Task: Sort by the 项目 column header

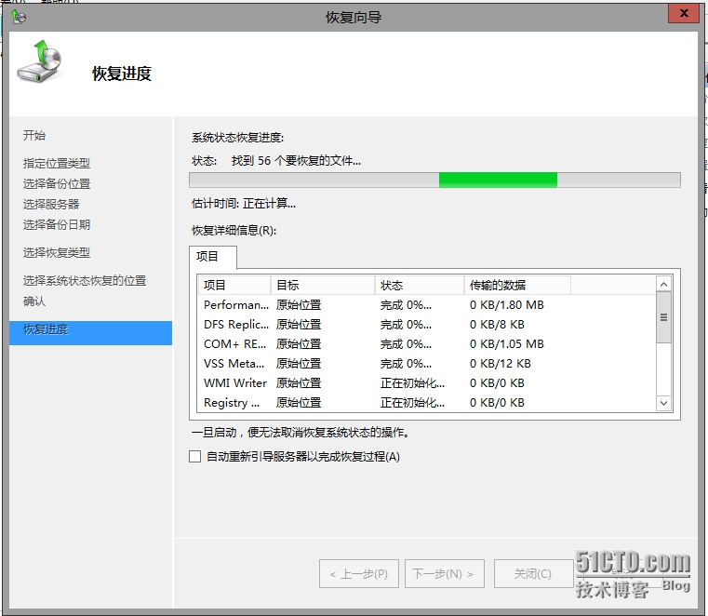Action: [x=234, y=286]
